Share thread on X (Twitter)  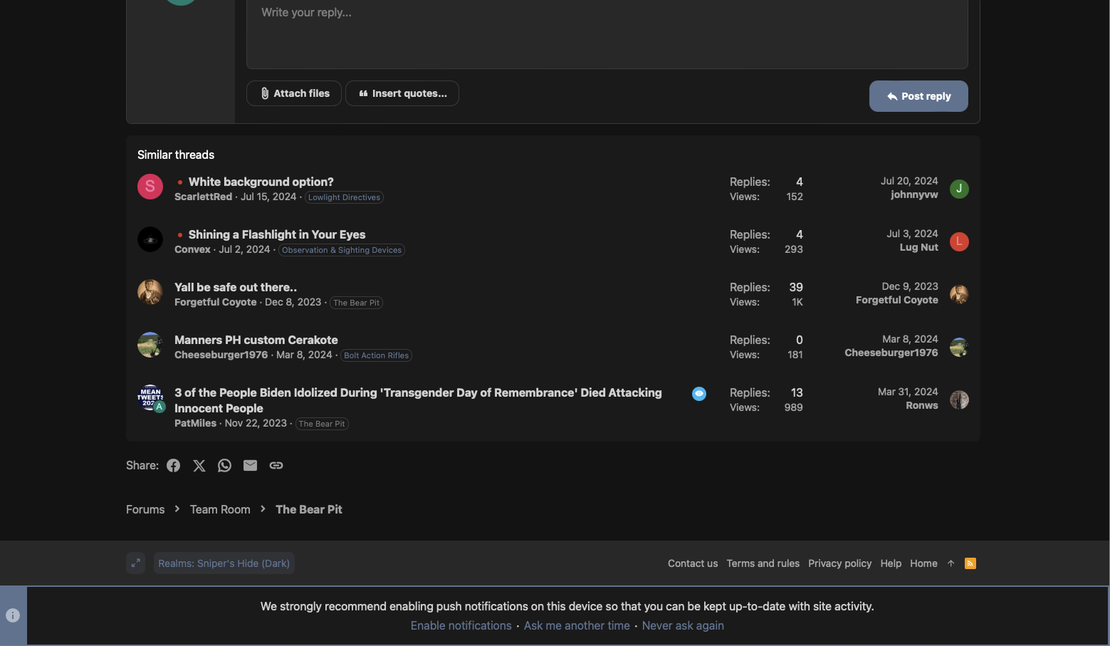pos(199,466)
